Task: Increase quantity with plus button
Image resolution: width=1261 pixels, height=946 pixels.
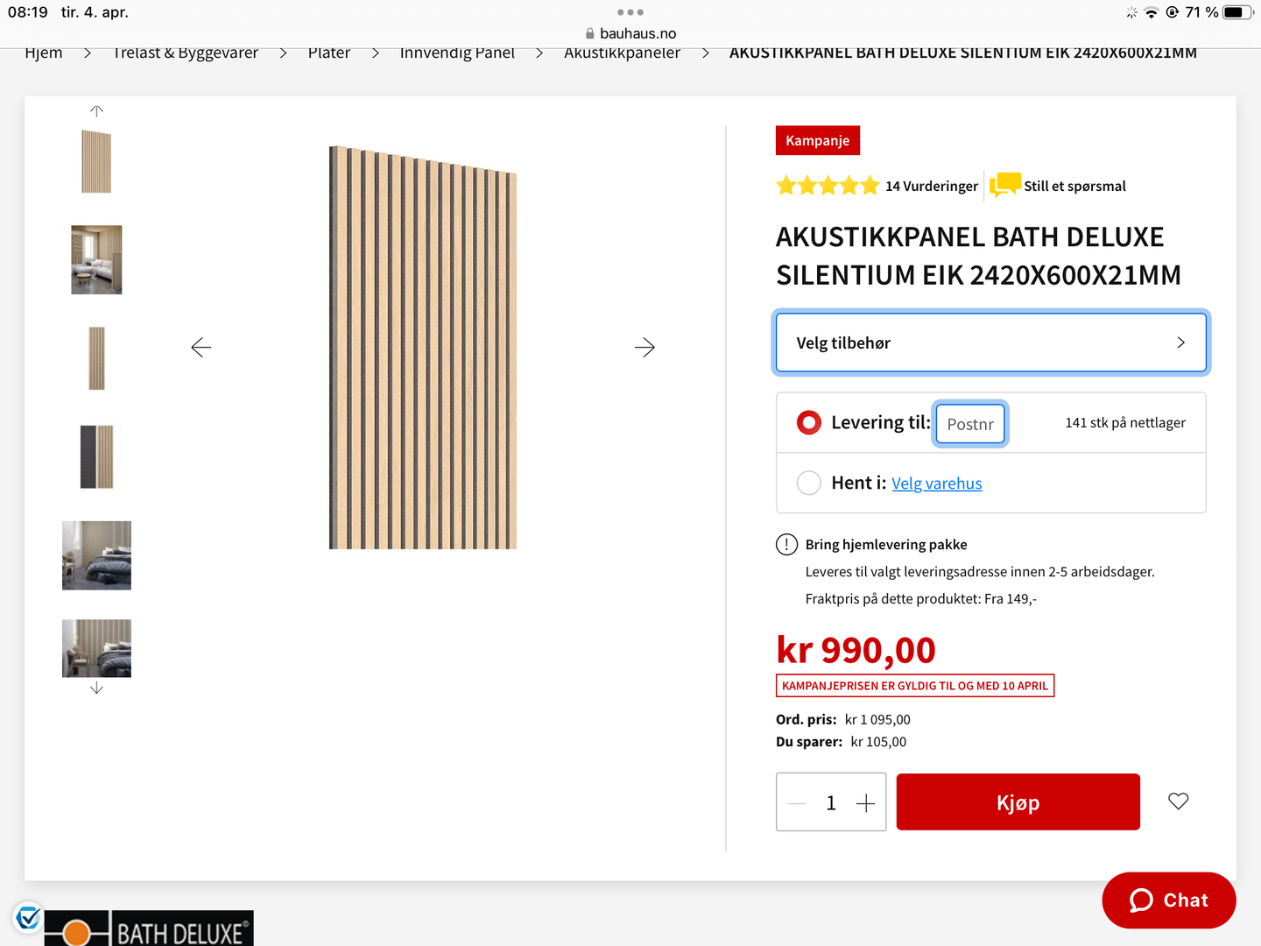Action: point(865,803)
